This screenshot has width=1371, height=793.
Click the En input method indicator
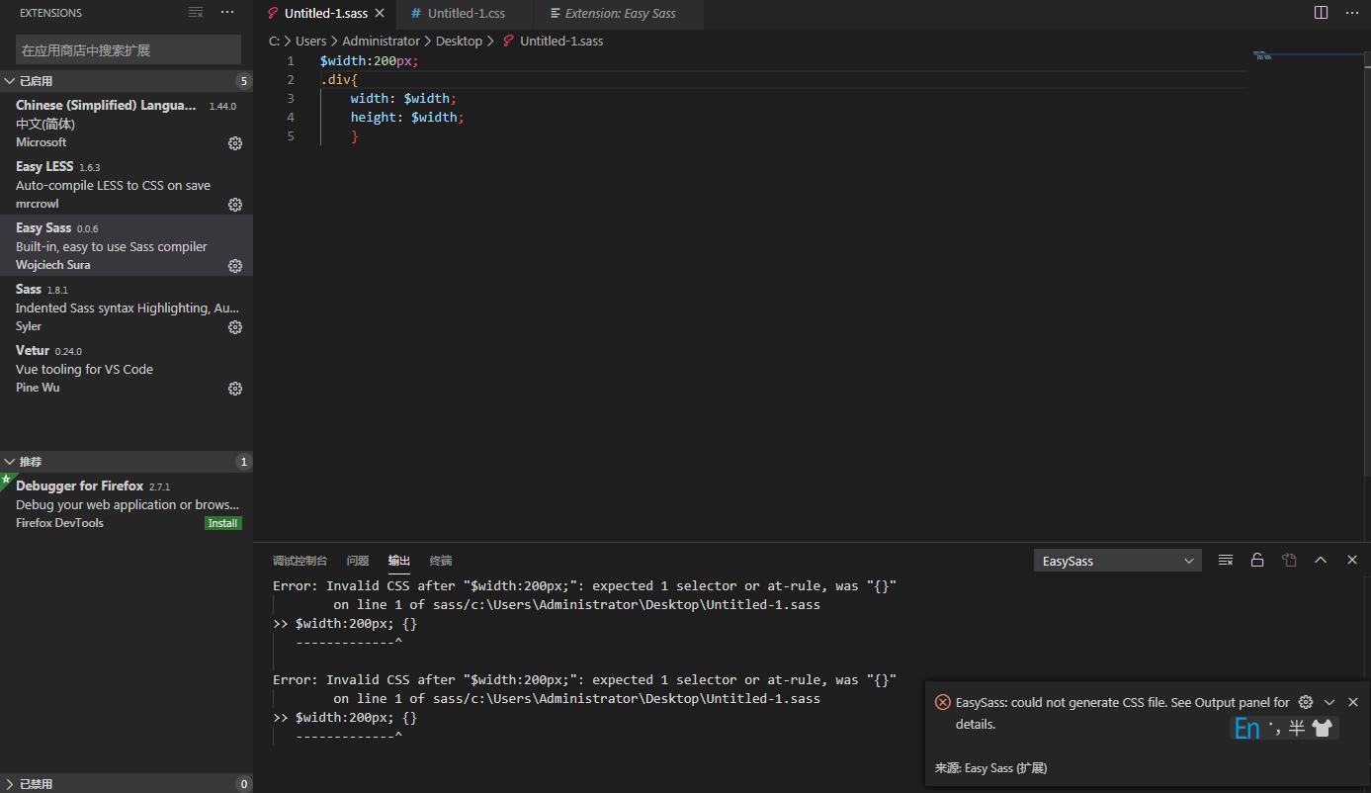point(1247,729)
